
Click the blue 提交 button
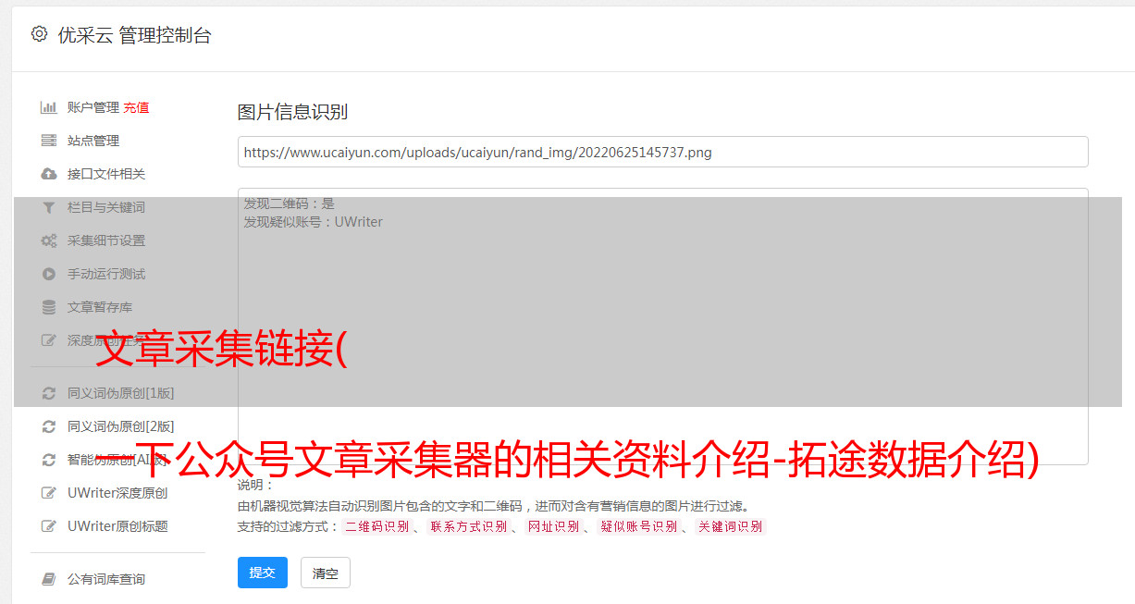pos(263,573)
